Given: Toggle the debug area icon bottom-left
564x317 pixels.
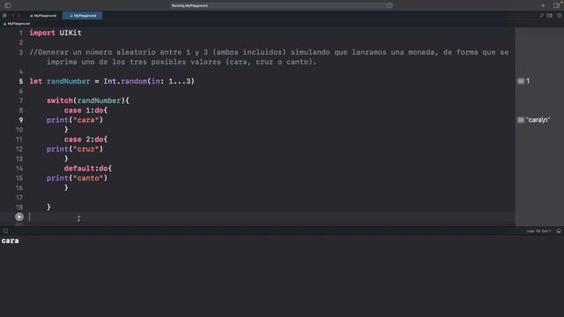Looking at the screenshot, I should pyautogui.click(x=6, y=231).
